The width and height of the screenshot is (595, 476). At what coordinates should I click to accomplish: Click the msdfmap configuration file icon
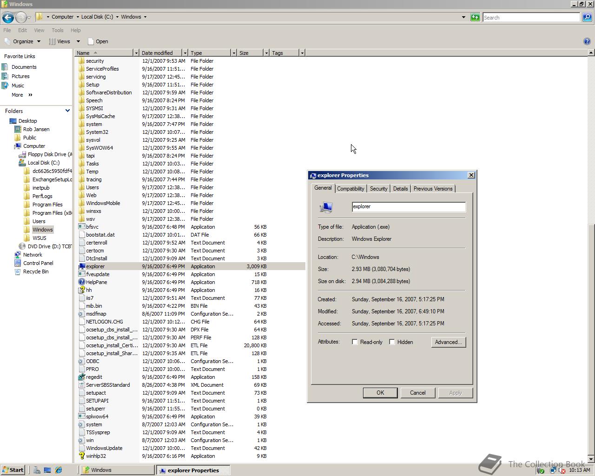pos(81,314)
